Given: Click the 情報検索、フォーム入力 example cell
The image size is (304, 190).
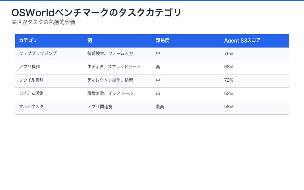Looking at the screenshot, I should click(x=110, y=54).
